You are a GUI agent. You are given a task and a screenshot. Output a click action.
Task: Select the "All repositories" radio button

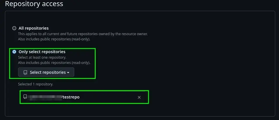pos(14,28)
